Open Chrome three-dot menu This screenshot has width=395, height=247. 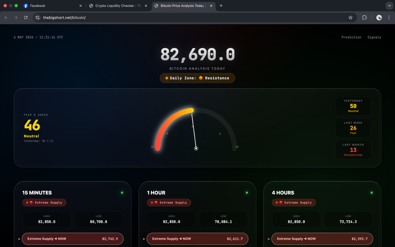point(389,17)
